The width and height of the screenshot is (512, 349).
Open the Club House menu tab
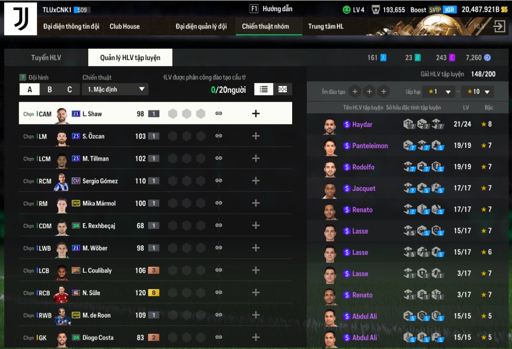pyautogui.click(x=124, y=26)
